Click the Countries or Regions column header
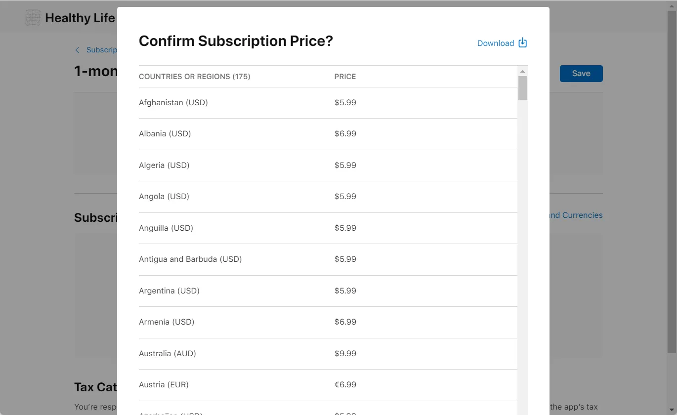 click(x=194, y=77)
